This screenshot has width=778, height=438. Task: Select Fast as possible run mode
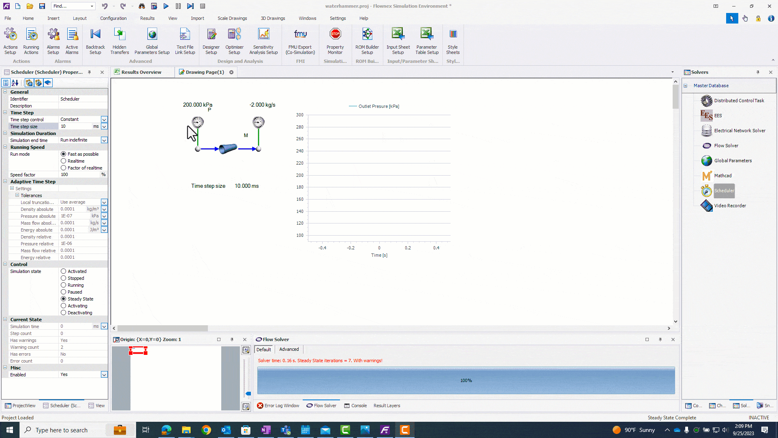pos(64,154)
